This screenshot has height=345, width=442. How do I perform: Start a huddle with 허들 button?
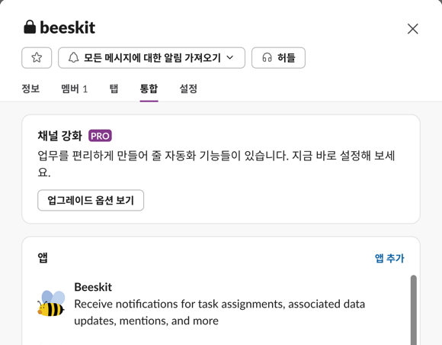click(278, 58)
